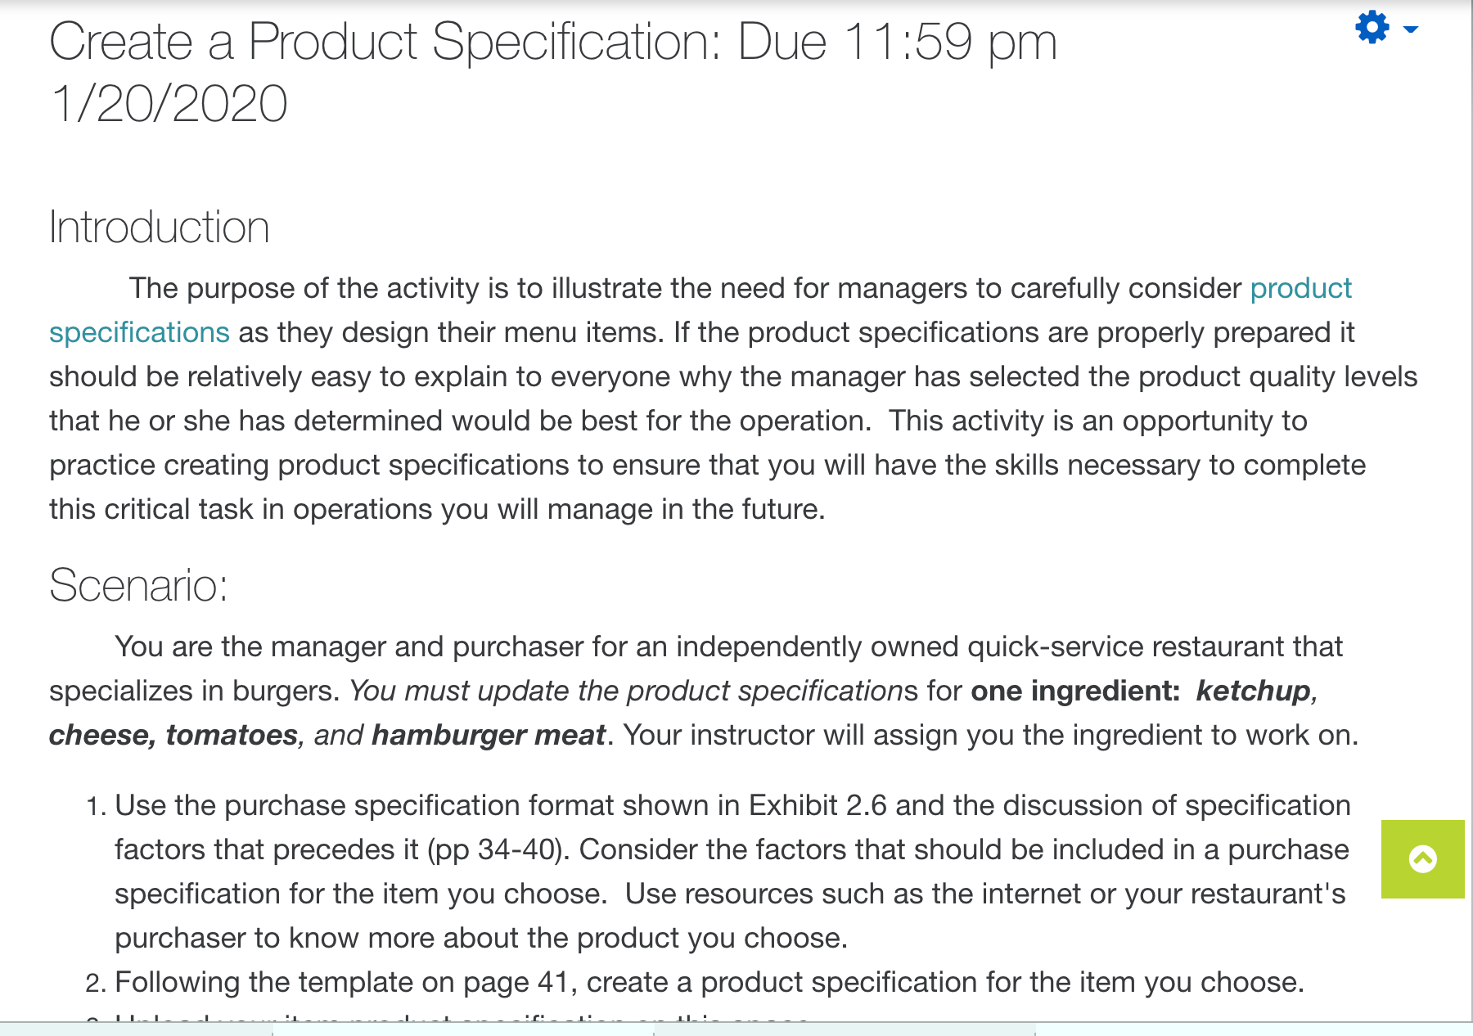Select the "Introduction" section heading

click(160, 227)
